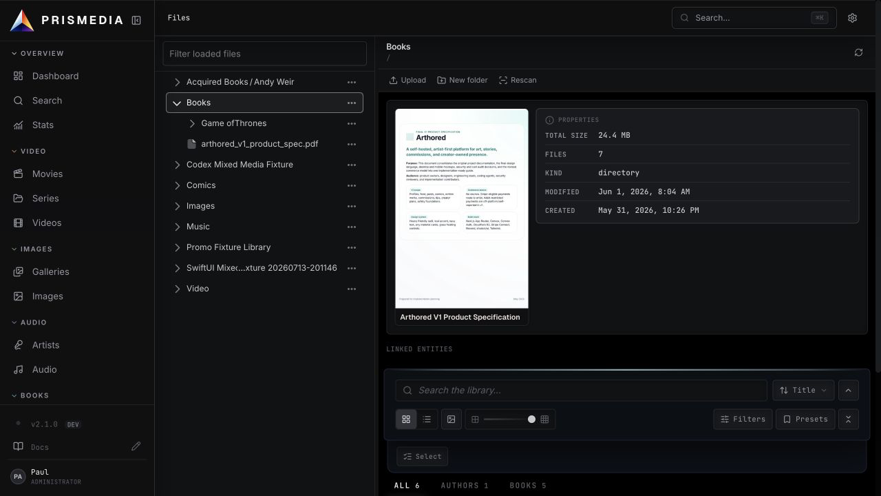
Task: Click the Search the library input
Action: [581, 391]
